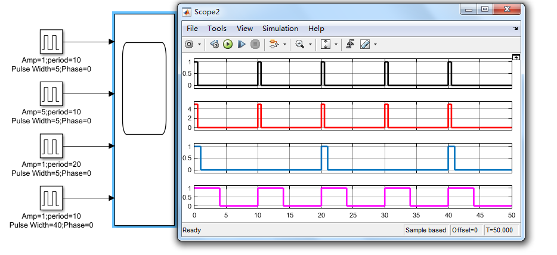
Task: Maximize the Scope2 window
Action: 485,10
